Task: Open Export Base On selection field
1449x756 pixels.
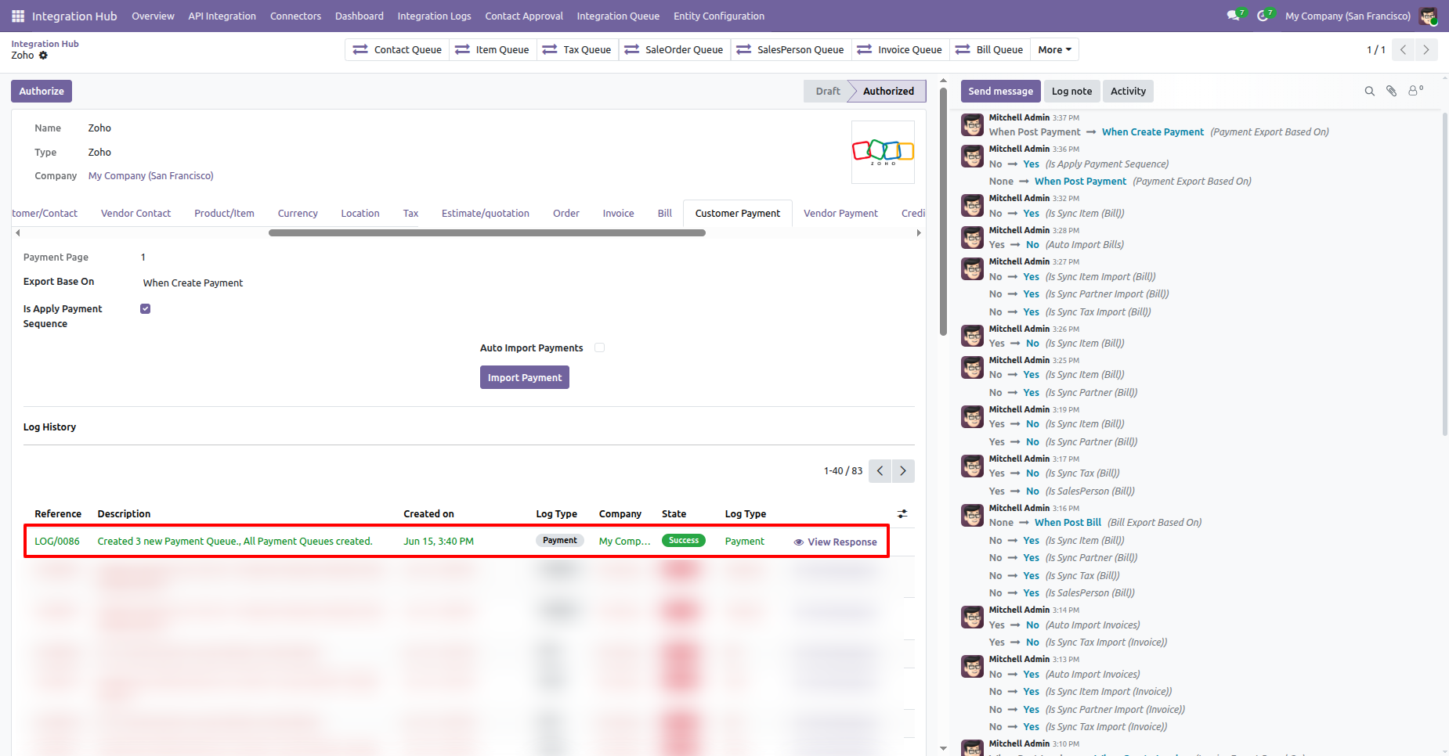Action: (193, 283)
